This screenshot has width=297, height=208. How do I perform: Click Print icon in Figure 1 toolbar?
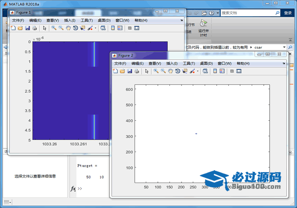pos(34,28)
